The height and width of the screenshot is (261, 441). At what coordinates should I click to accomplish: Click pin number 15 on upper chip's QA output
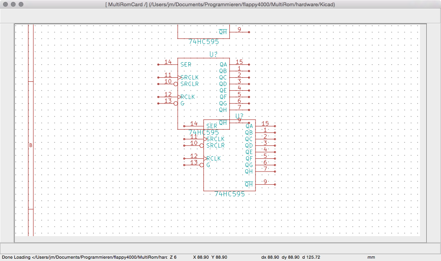click(239, 62)
